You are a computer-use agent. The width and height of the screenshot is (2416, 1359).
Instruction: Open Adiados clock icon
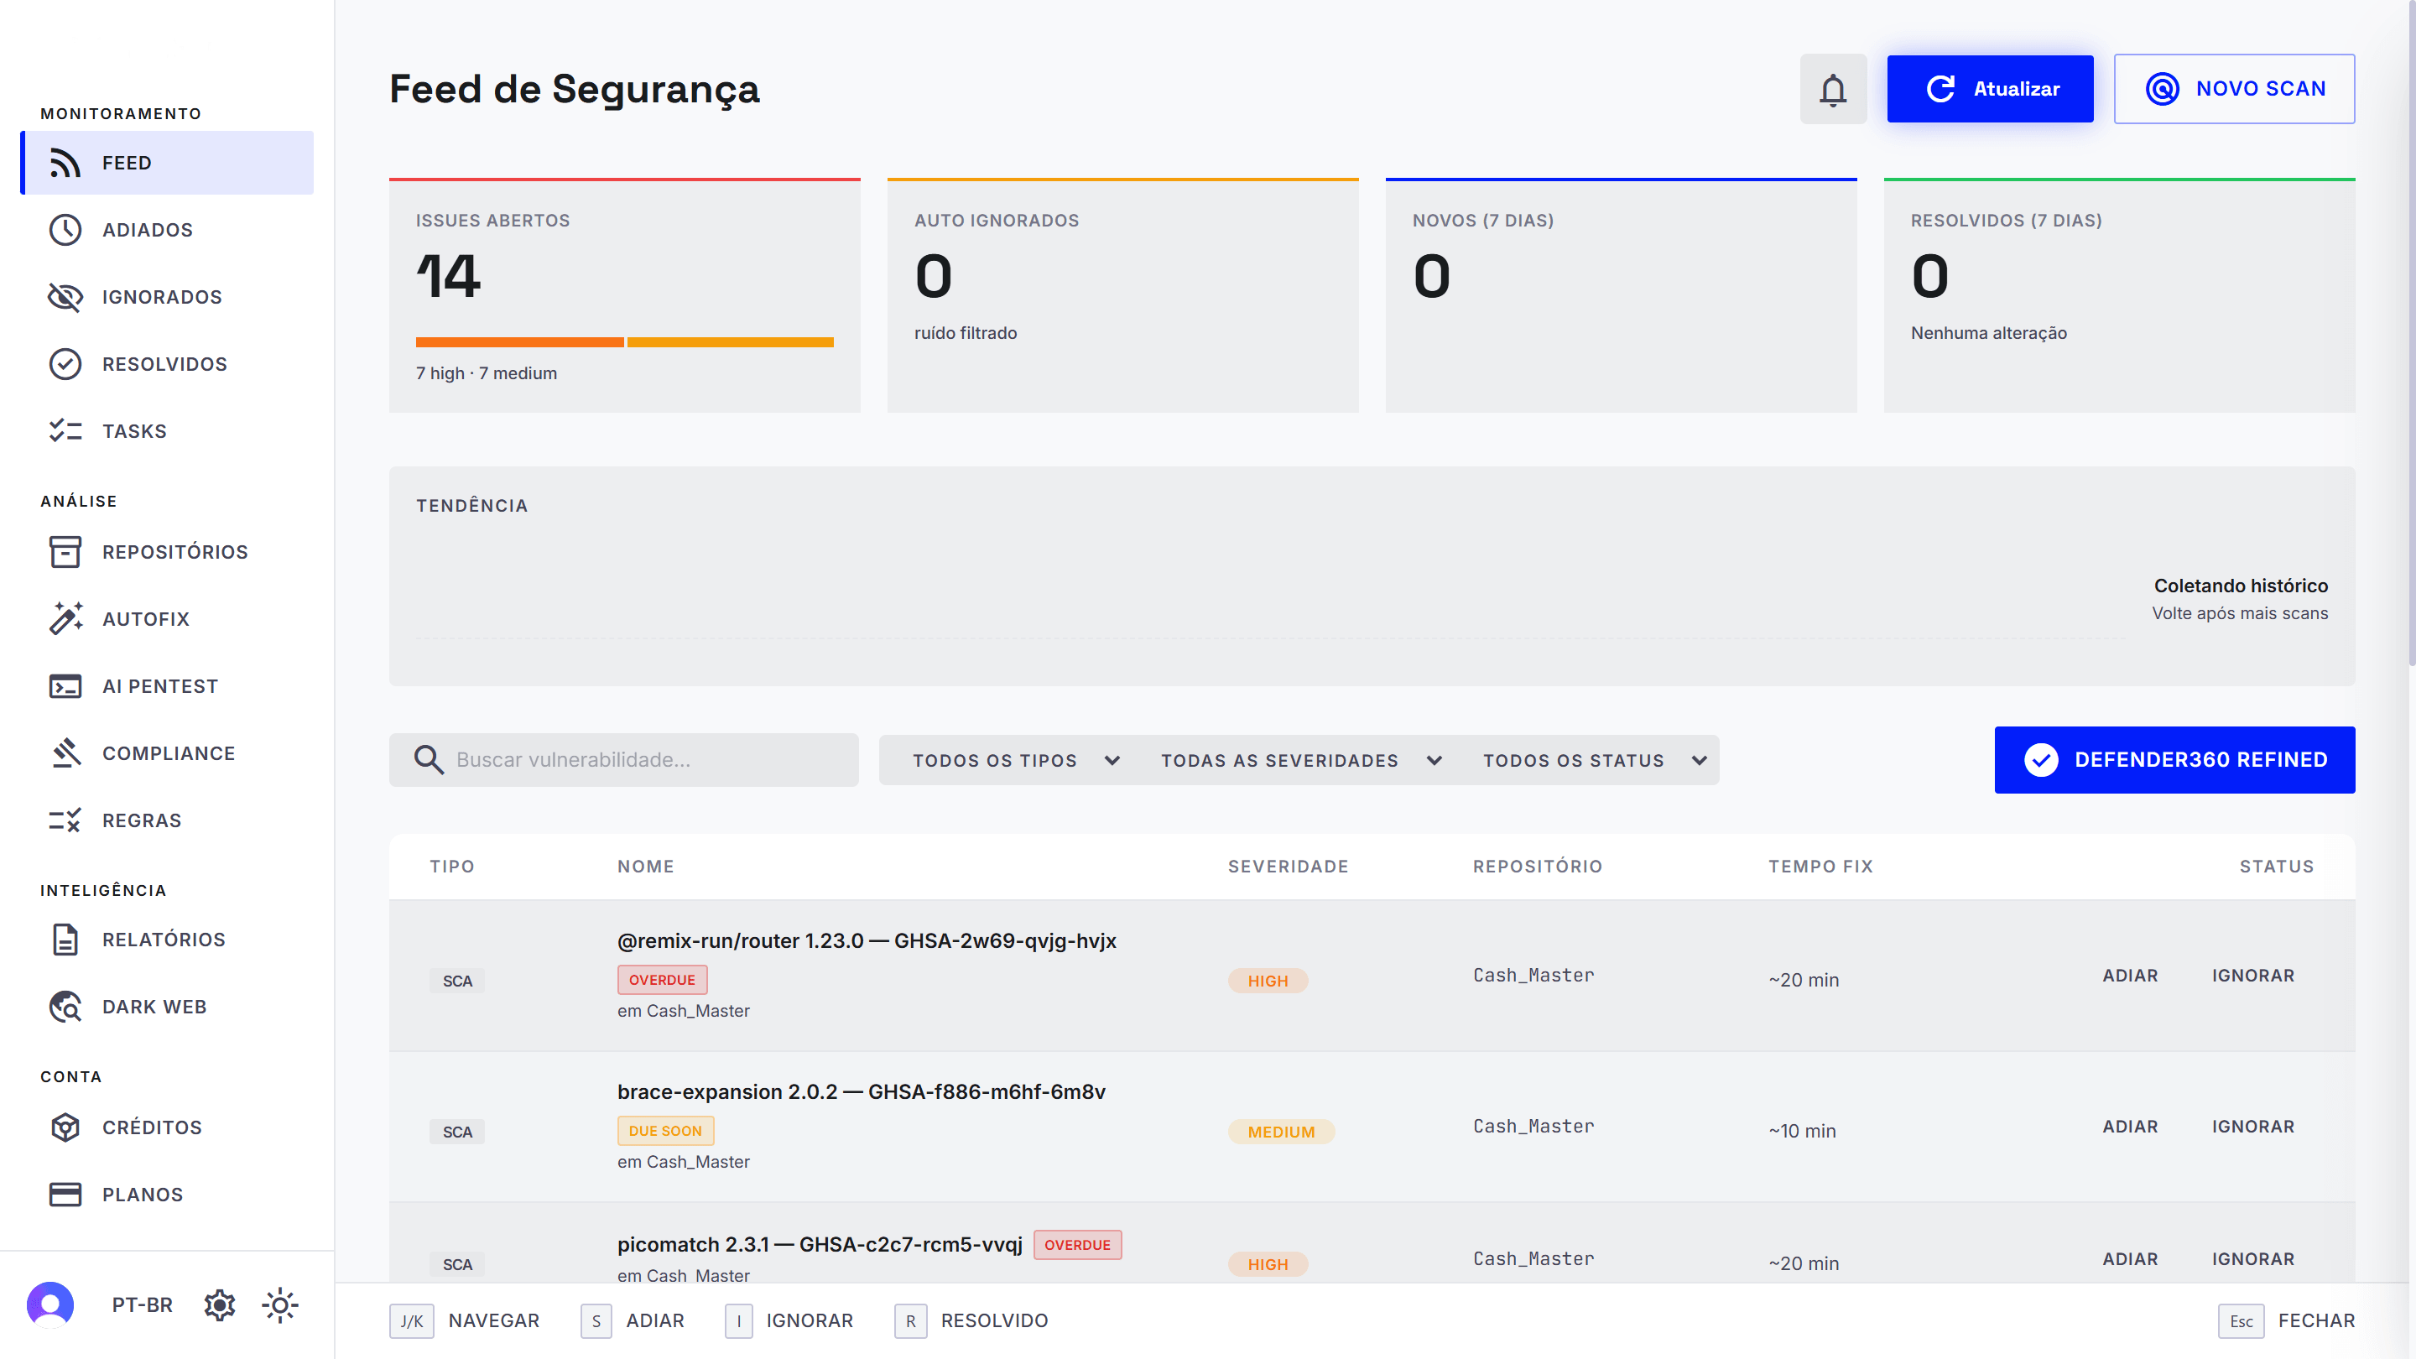pyautogui.click(x=65, y=230)
